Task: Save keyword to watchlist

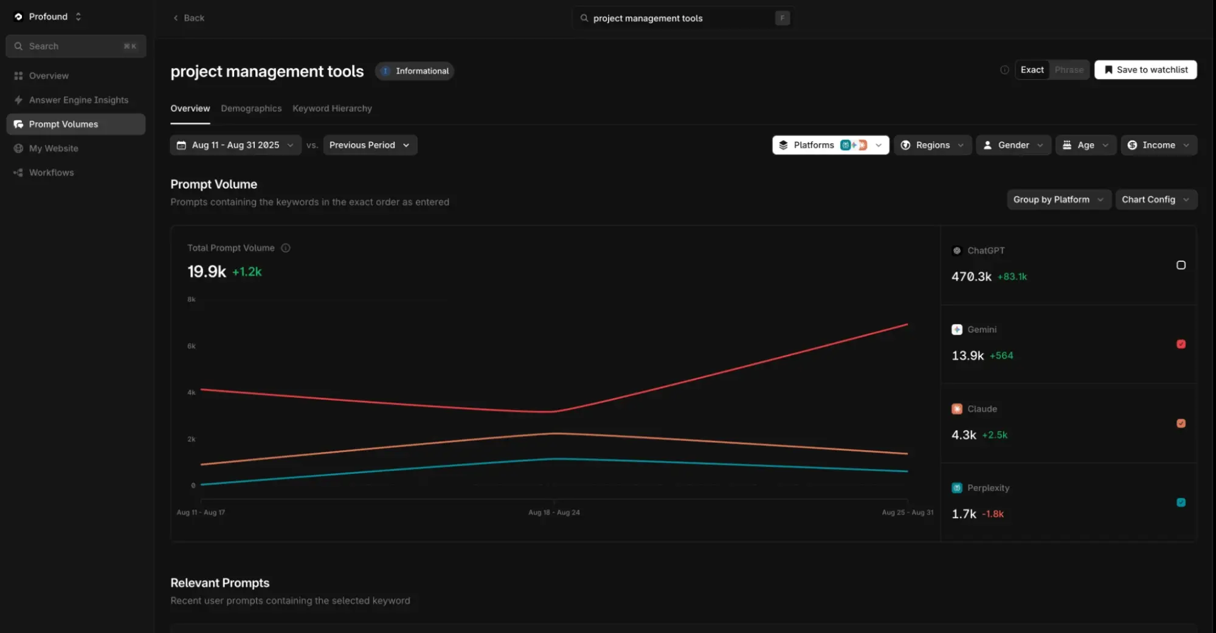Action: click(x=1145, y=70)
